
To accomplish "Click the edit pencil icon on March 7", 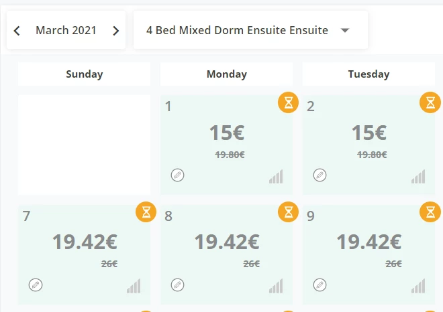I will pyautogui.click(x=36, y=285).
